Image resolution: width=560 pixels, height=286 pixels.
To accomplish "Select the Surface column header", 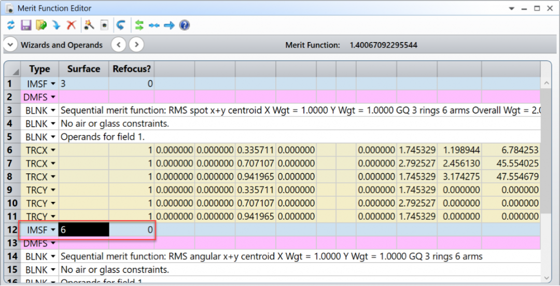I will [83, 69].
